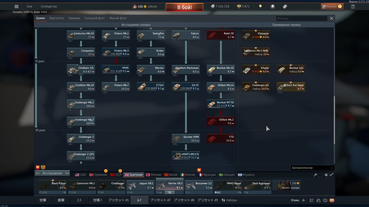369x207 pixels.
Task: Select the 空軍7 preset
Action: [97, 200]
